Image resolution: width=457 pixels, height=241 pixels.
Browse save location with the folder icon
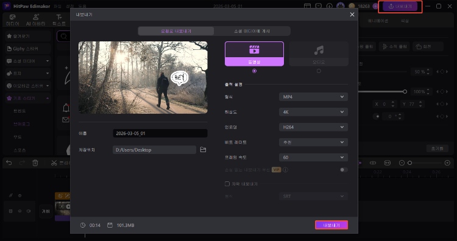(x=203, y=150)
